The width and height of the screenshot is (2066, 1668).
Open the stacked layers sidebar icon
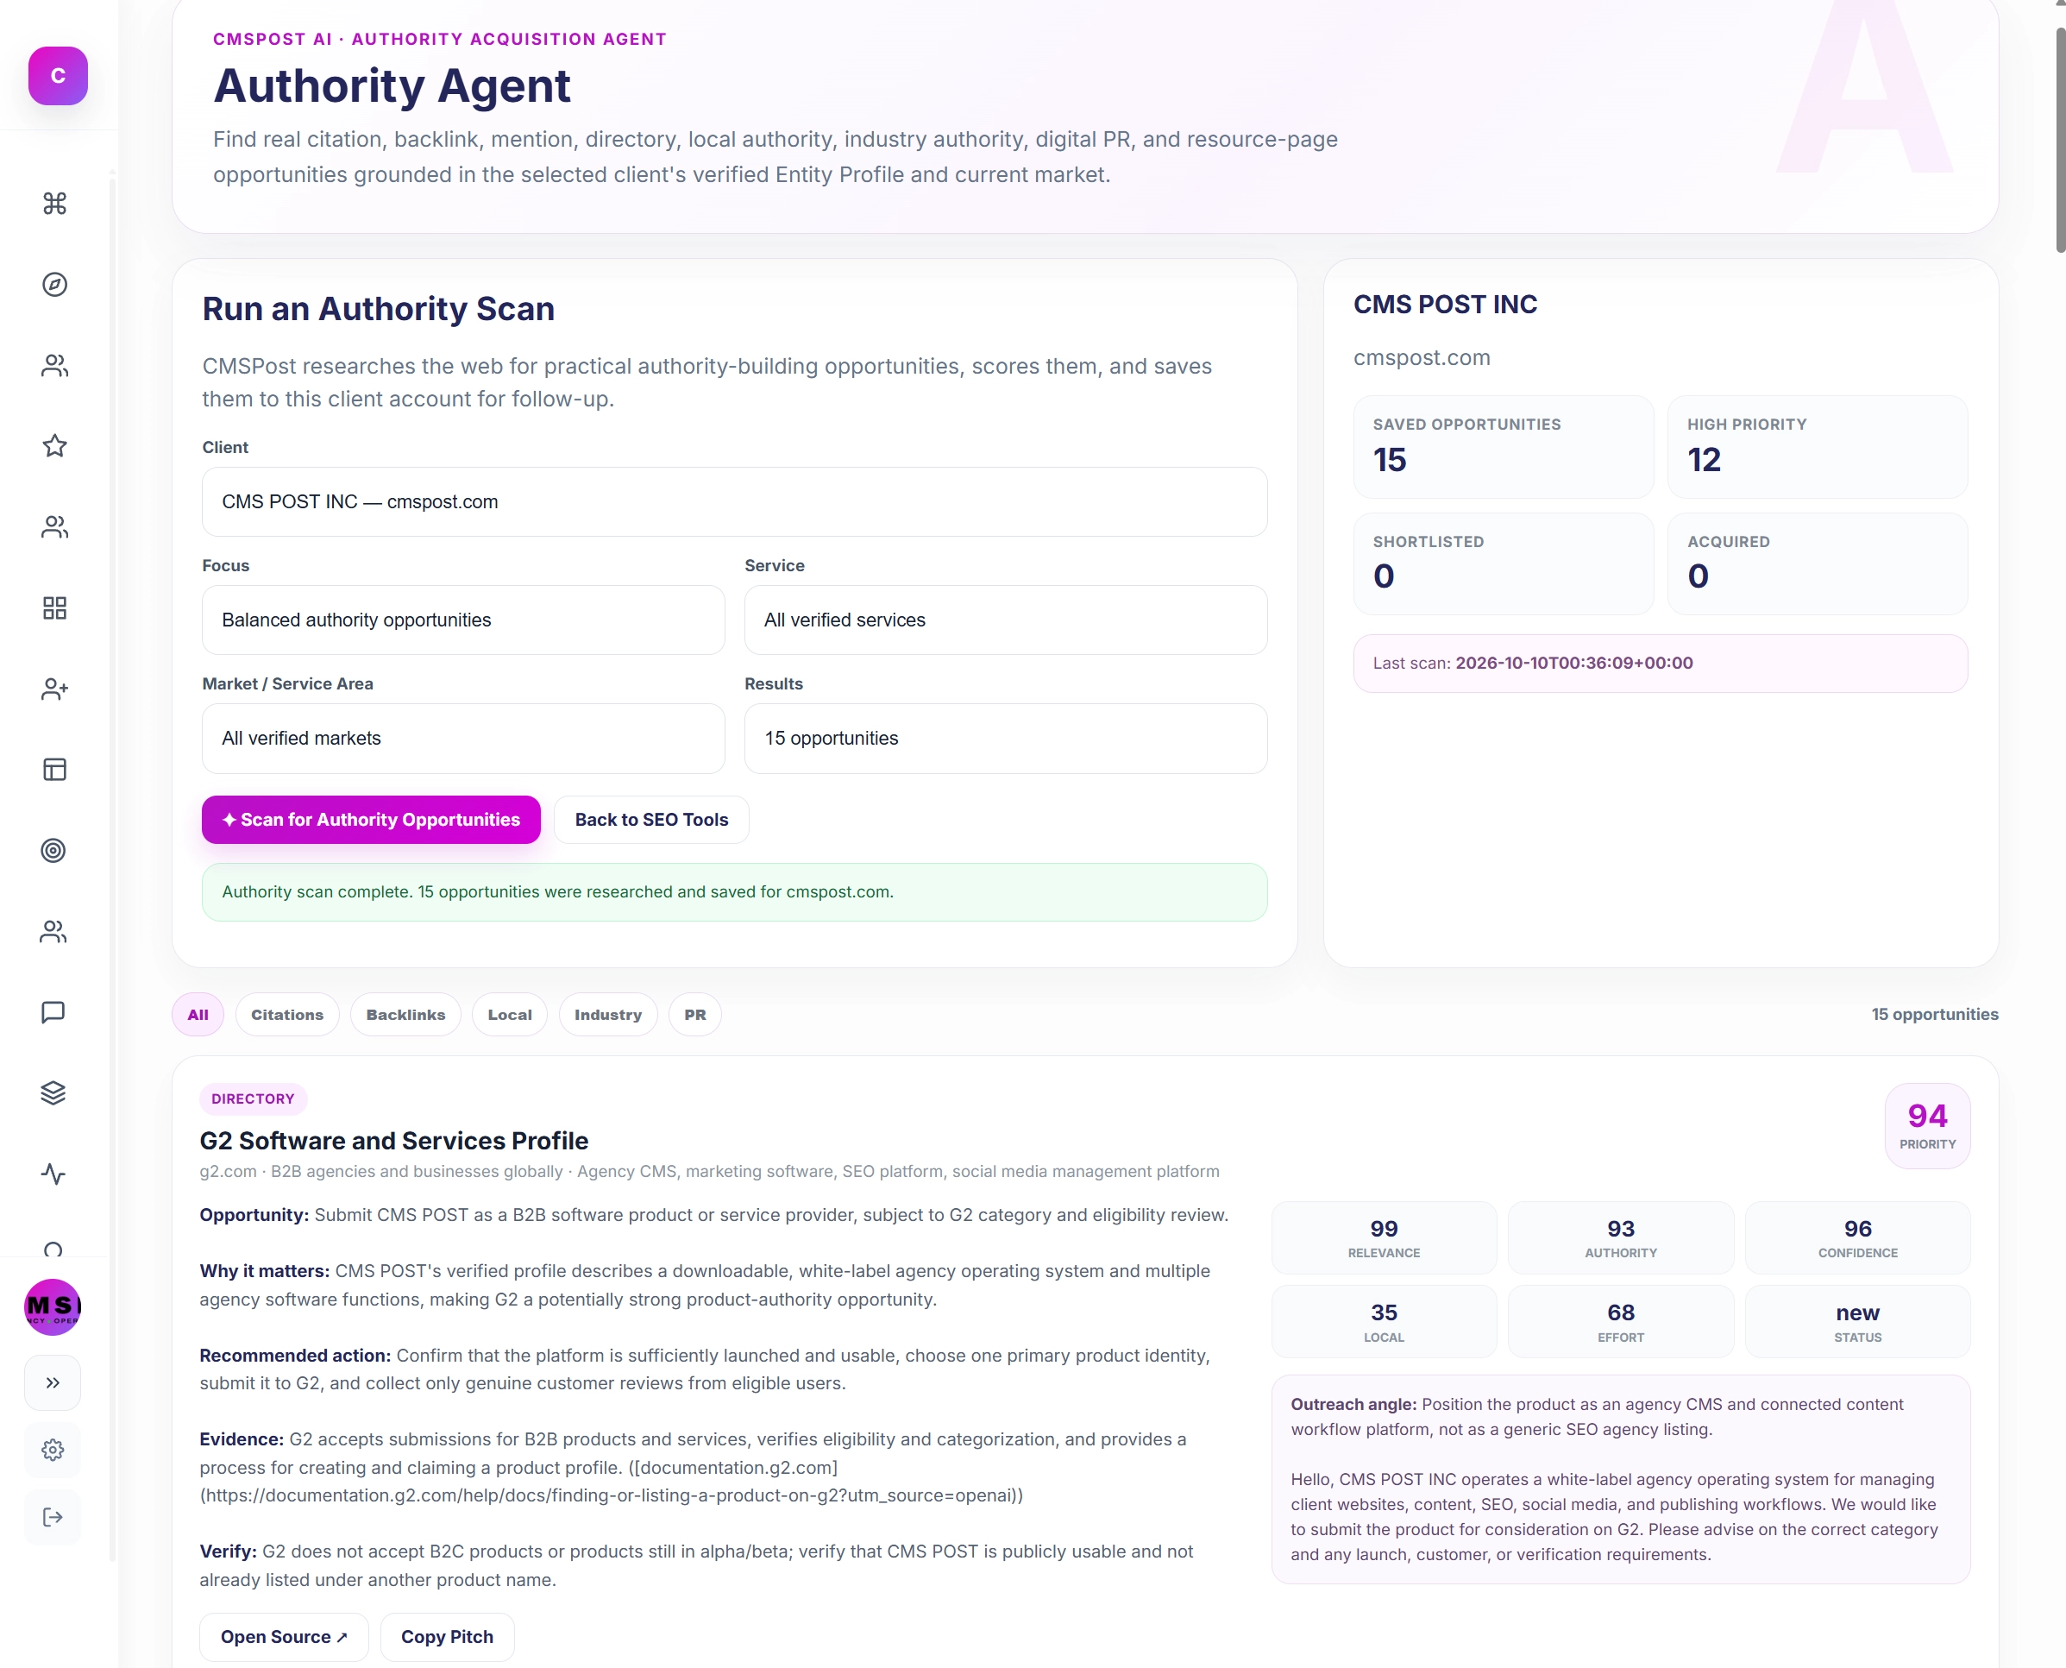click(x=53, y=1093)
